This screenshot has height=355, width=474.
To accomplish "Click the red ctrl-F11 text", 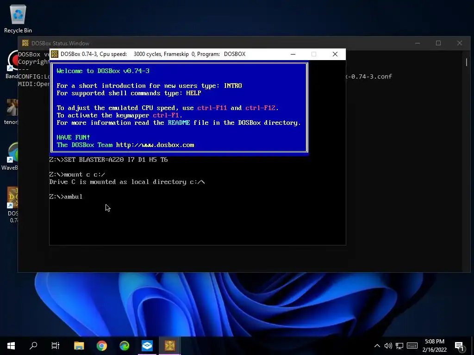I will tap(212, 108).
